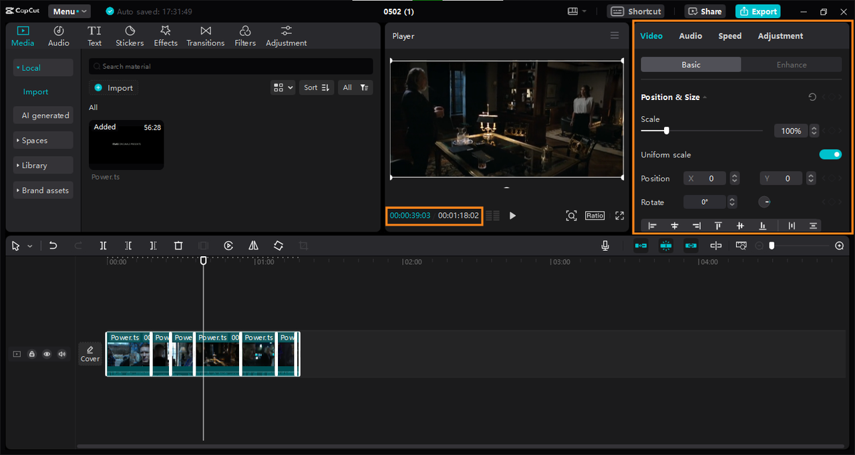The image size is (855, 455).
Task: Open the Transitions tab
Action: click(x=206, y=36)
